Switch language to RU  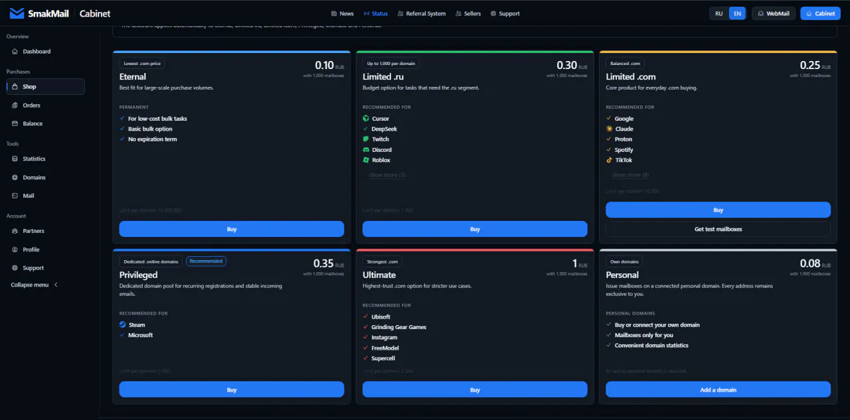pos(719,13)
